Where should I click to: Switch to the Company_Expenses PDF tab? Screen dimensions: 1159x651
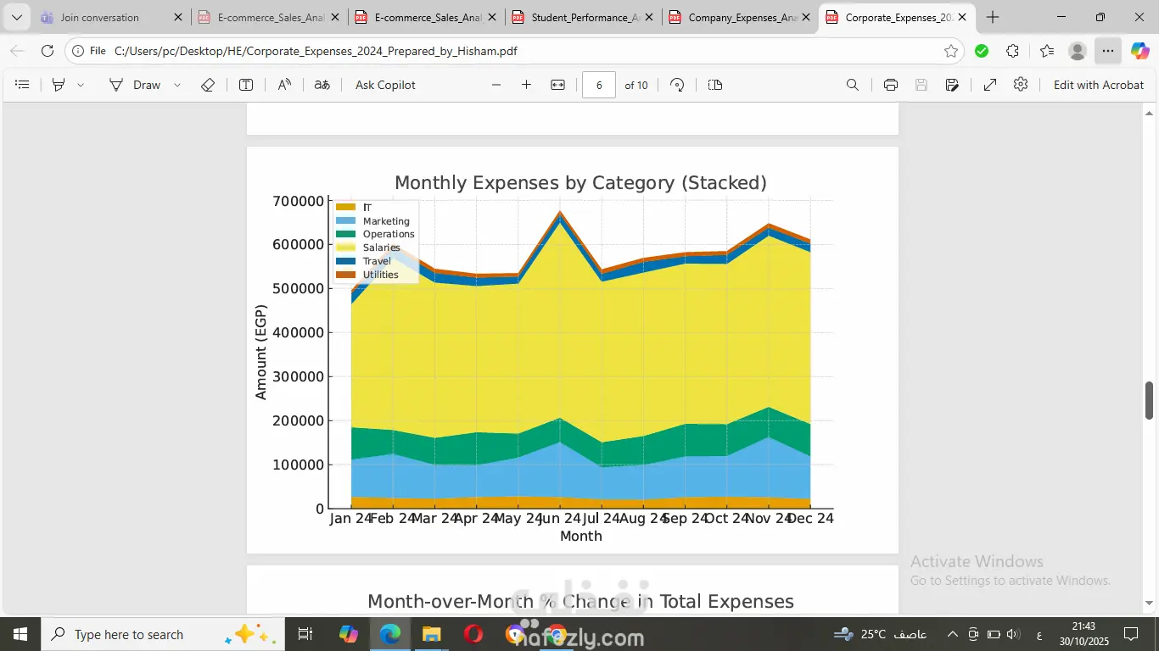(x=742, y=17)
